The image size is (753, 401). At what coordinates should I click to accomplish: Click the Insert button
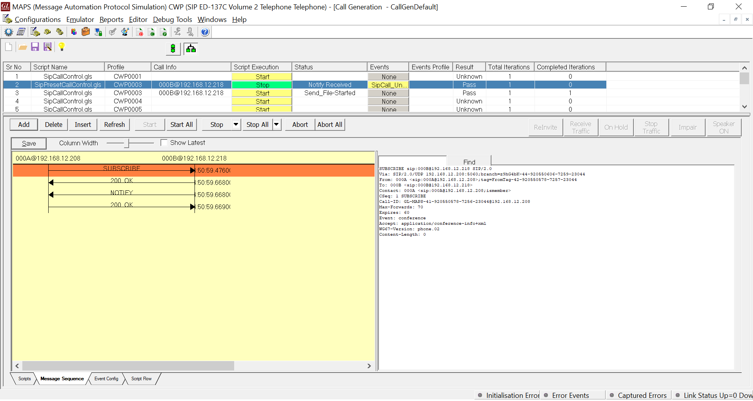click(x=83, y=125)
